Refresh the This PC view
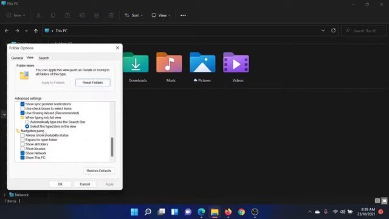 click(x=334, y=30)
